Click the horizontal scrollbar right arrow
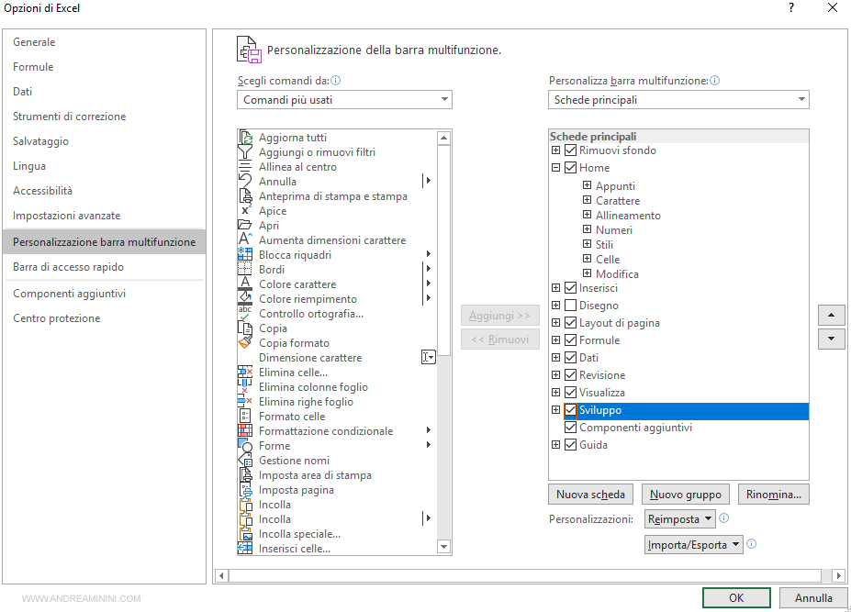The image size is (851, 612). [838, 575]
